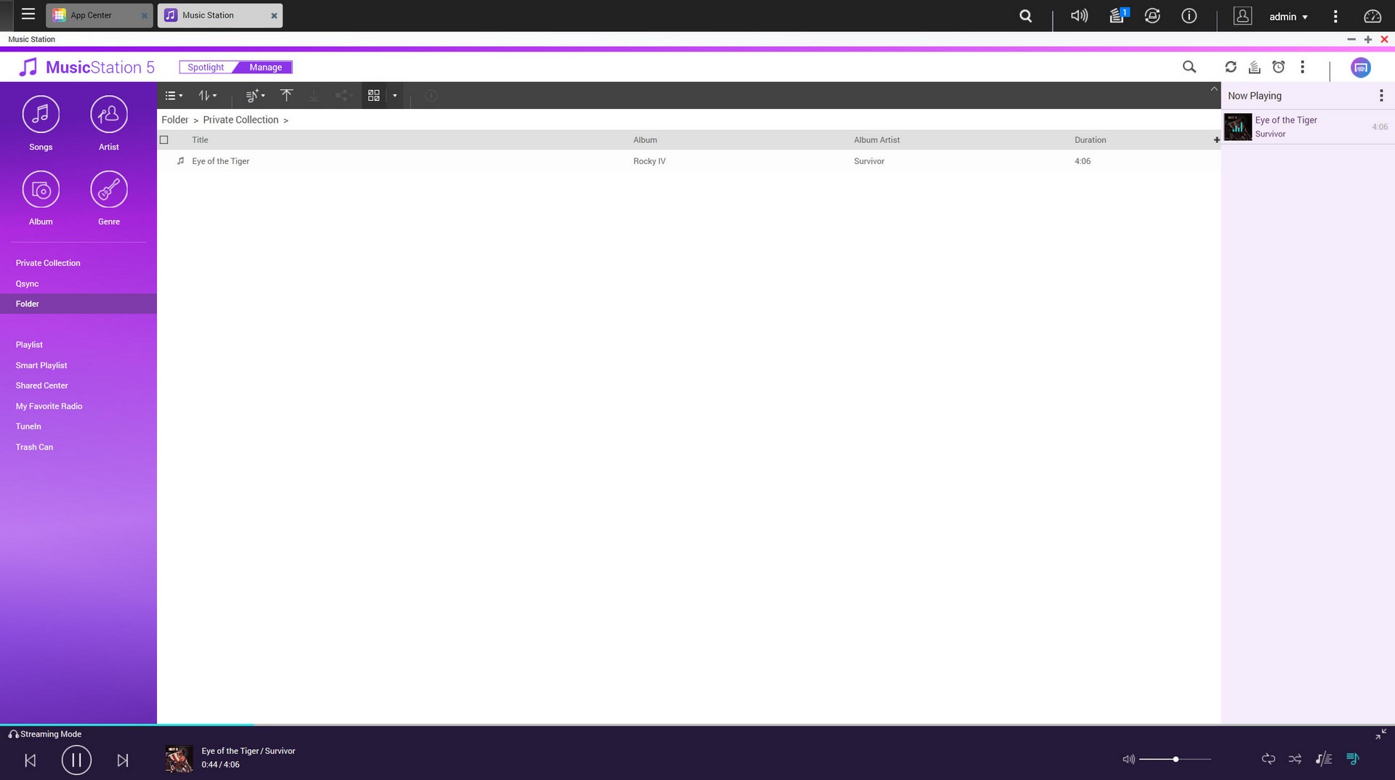Image resolution: width=1395 pixels, height=780 pixels.
Task: Open MusicStation more options menu
Action: (x=1303, y=67)
